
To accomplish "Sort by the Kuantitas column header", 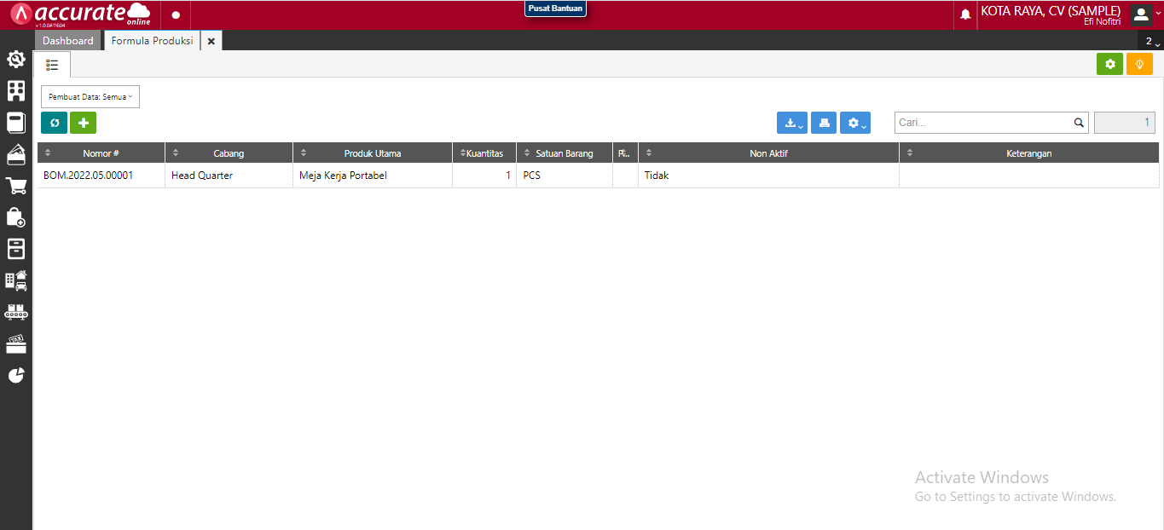I will click(x=484, y=153).
